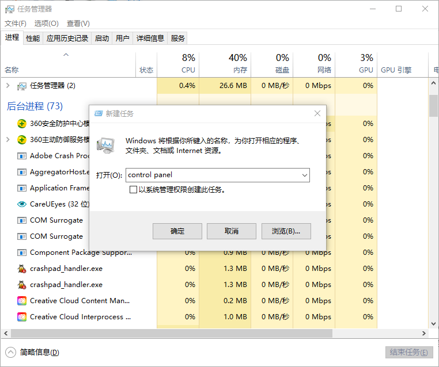Click horizontal scrollbar left arrow
This screenshot has height=367, width=439.
(6, 333)
